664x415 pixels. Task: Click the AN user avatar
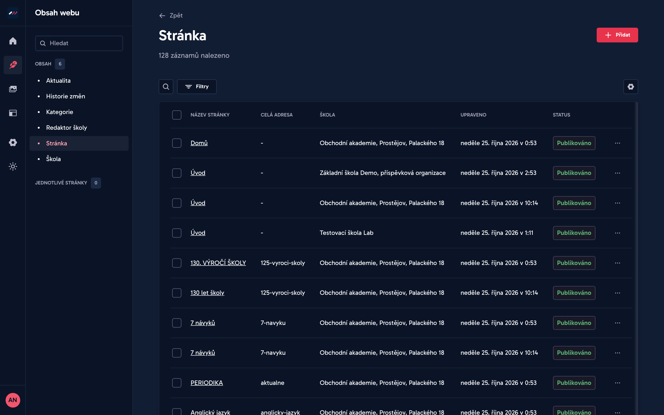13,400
